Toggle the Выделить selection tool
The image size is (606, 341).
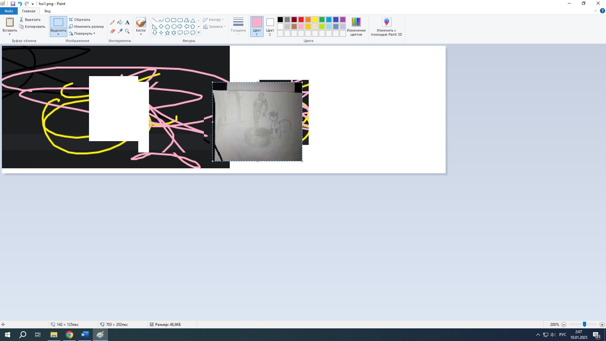tap(58, 23)
